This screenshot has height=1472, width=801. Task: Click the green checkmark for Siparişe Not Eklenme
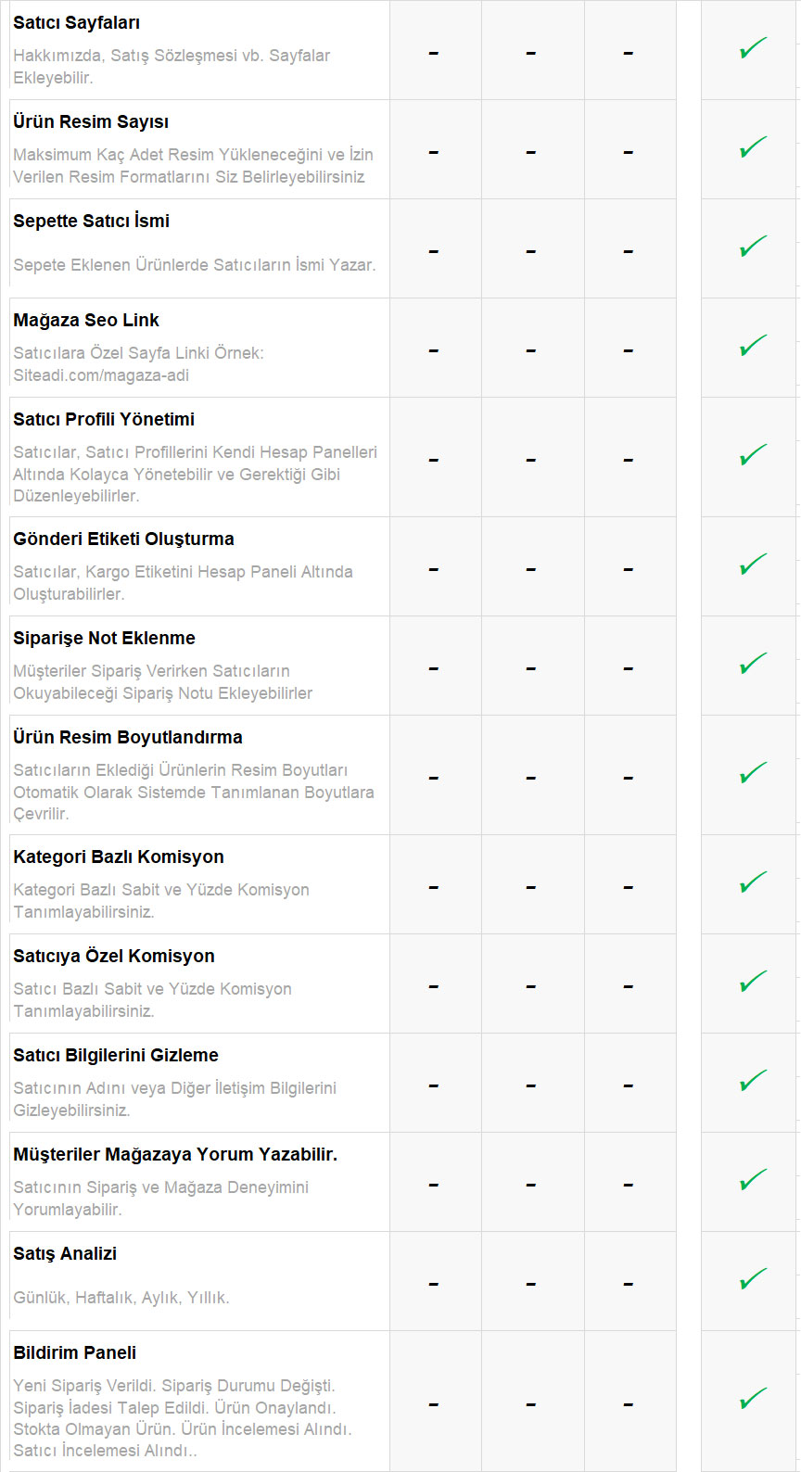[753, 664]
